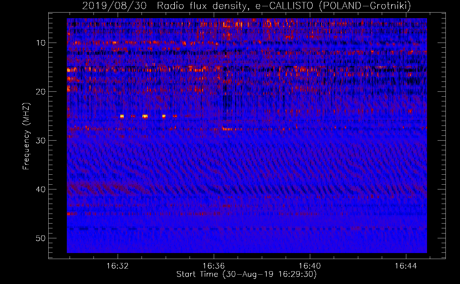Click the 20 frequency tick label

click(41, 92)
